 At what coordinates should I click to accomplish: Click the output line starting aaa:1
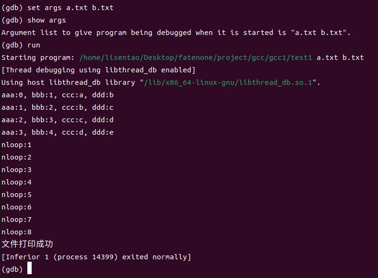pos(58,107)
